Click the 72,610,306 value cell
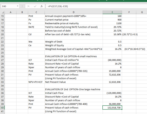The height and width of the screenshot is (114, 147). [x=112, y=75]
